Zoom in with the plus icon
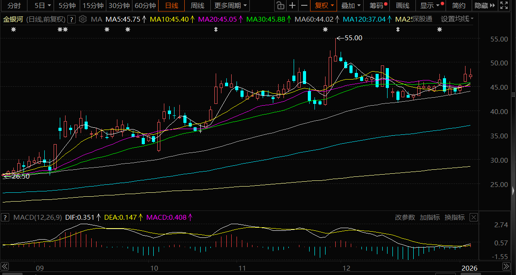Viewport: 516px width, 275px height. [x=292, y=6]
